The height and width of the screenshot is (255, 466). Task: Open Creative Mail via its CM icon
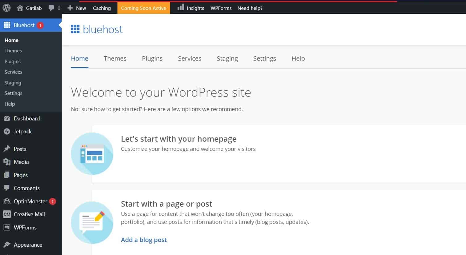pos(7,214)
